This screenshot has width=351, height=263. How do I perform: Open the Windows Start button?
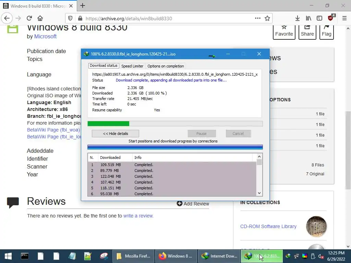[x=8, y=256]
